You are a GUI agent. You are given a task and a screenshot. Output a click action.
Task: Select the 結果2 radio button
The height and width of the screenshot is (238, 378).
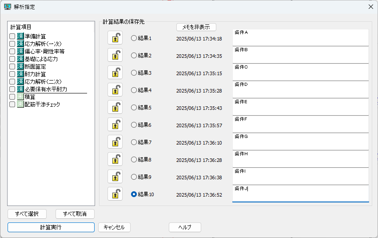(134, 56)
